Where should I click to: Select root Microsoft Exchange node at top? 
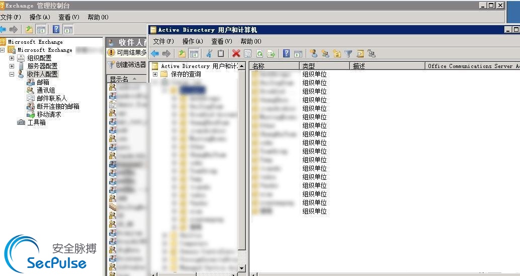pyautogui.click(x=35, y=42)
